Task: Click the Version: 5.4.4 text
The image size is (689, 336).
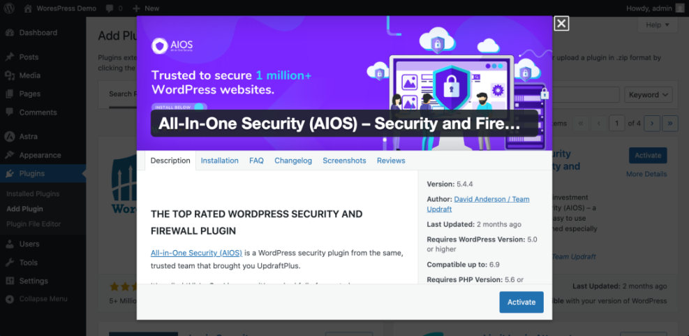Action: pyautogui.click(x=450, y=184)
